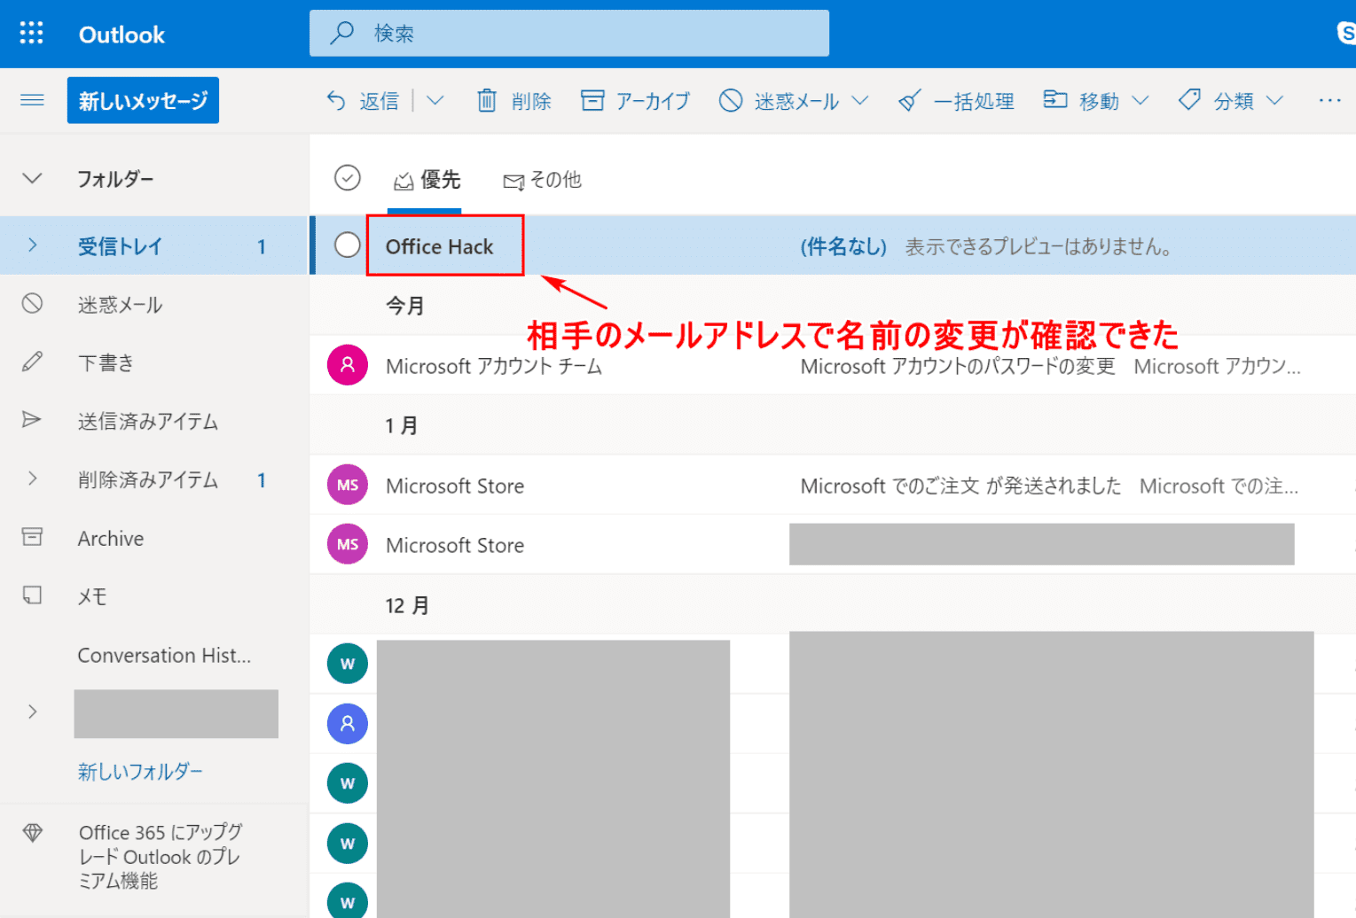
Task: Click the 12 月 group header
Action: click(x=407, y=605)
